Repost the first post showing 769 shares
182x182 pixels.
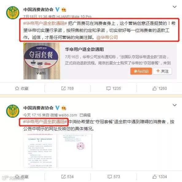click(x=68, y=89)
